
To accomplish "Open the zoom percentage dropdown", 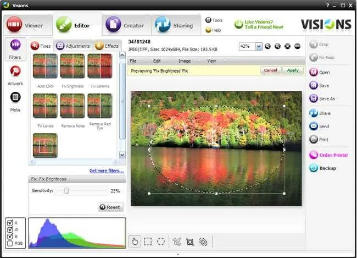I will (x=259, y=47).
